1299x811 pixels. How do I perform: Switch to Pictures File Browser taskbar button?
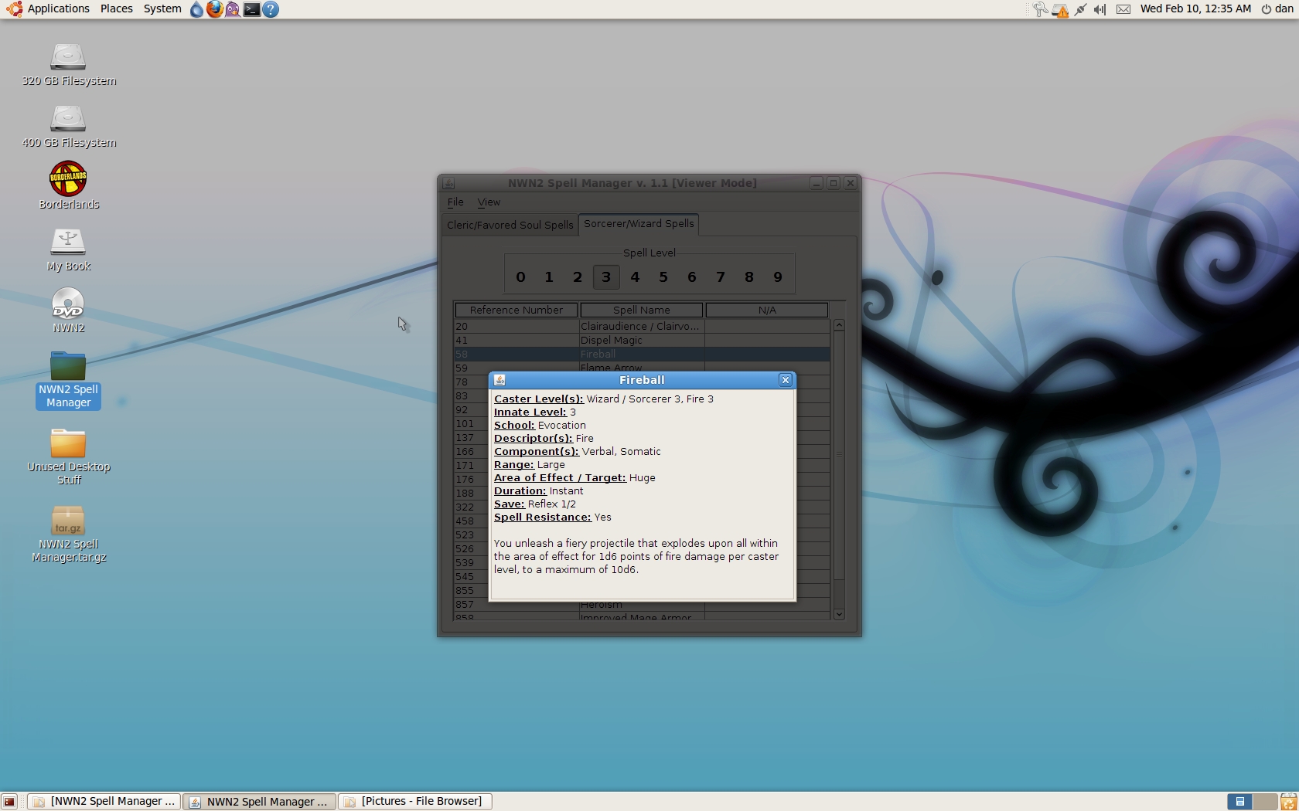coord(414,802)
